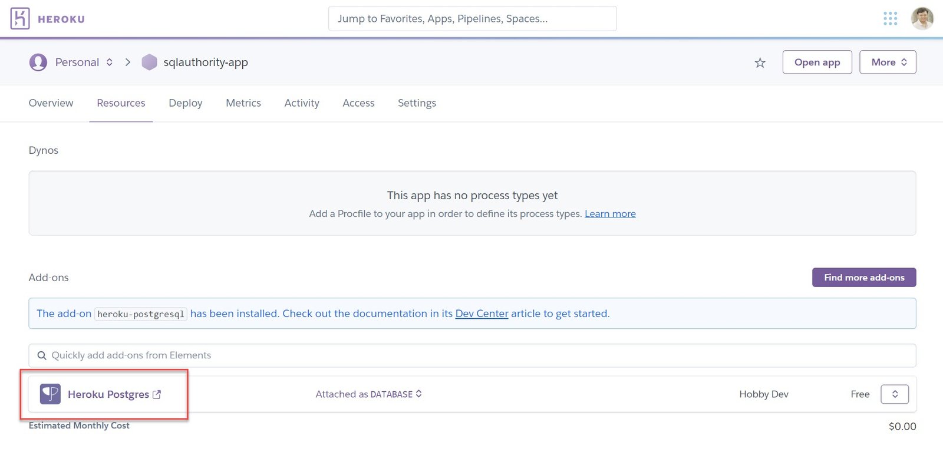
Task: Click the Dynos section heading
Action: coord(44,150)
